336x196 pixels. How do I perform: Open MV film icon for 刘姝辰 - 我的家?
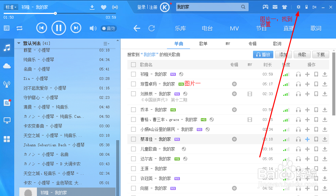coord(250,94)
